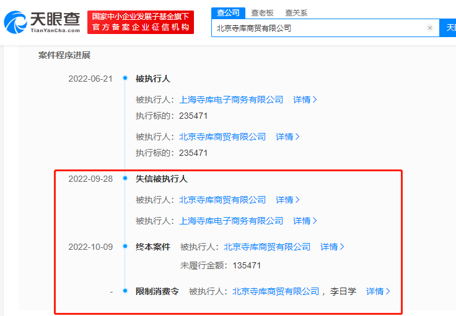Open 详情 for 北京寺库 under 失信被执行人
456x316 pixels.
pyautogui.click(x=287, y=200)
